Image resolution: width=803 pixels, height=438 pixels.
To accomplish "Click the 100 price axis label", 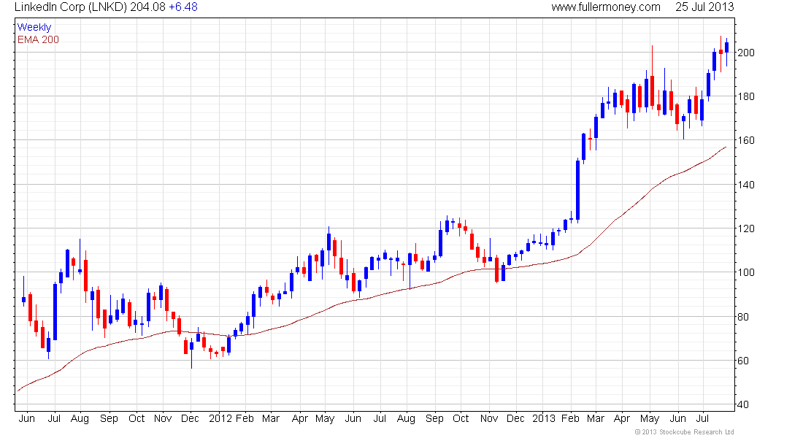I will pos(745,272).
